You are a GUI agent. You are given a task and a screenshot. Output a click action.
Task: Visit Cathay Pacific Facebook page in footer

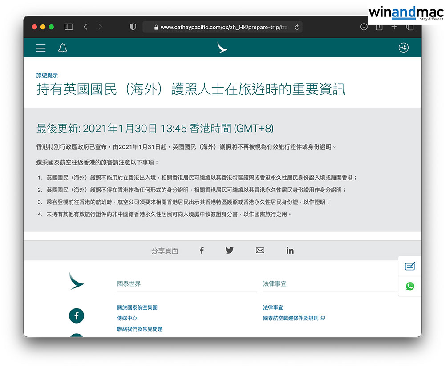(77, 315)
